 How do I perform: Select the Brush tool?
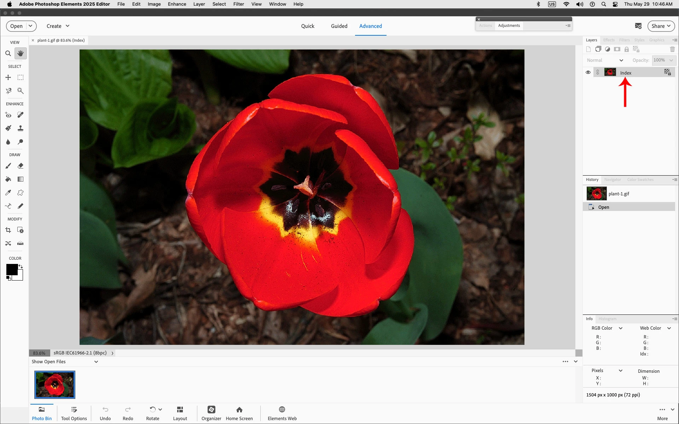pyautogui.click(x=8, y=166)
